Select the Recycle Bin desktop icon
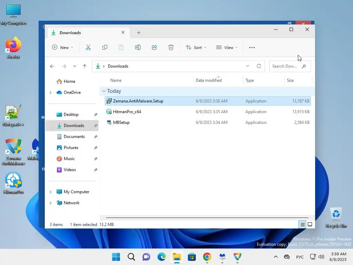Image resolution: width=353 pixels, height=265 pixels. (x=336, y=217)
